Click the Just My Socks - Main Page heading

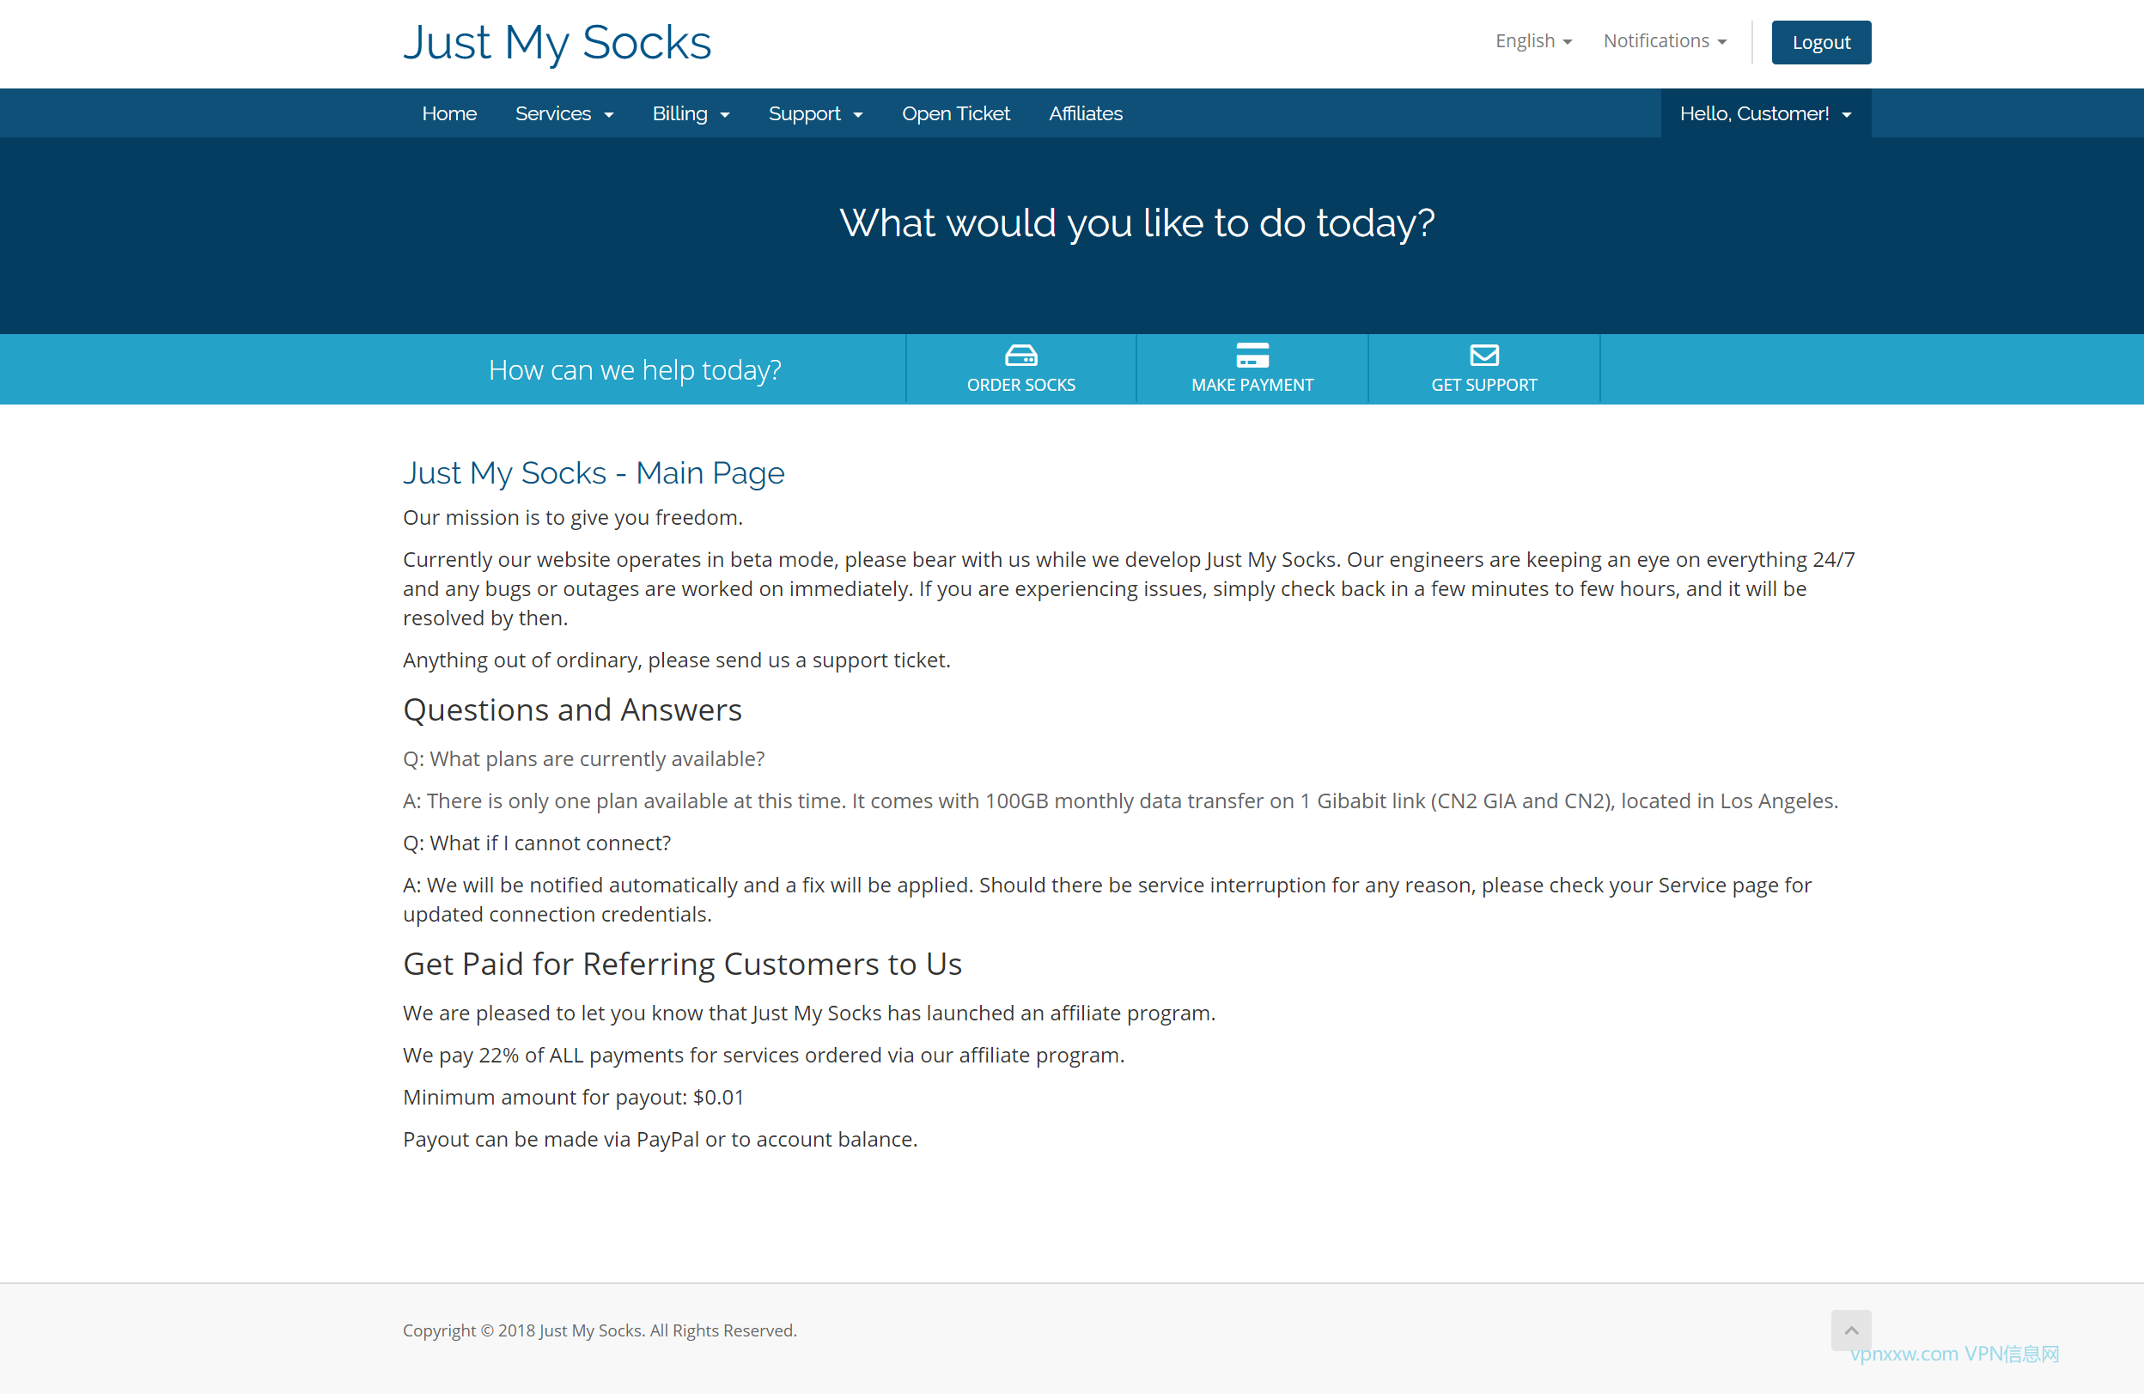pyautogui.click(x=593, y=472)
